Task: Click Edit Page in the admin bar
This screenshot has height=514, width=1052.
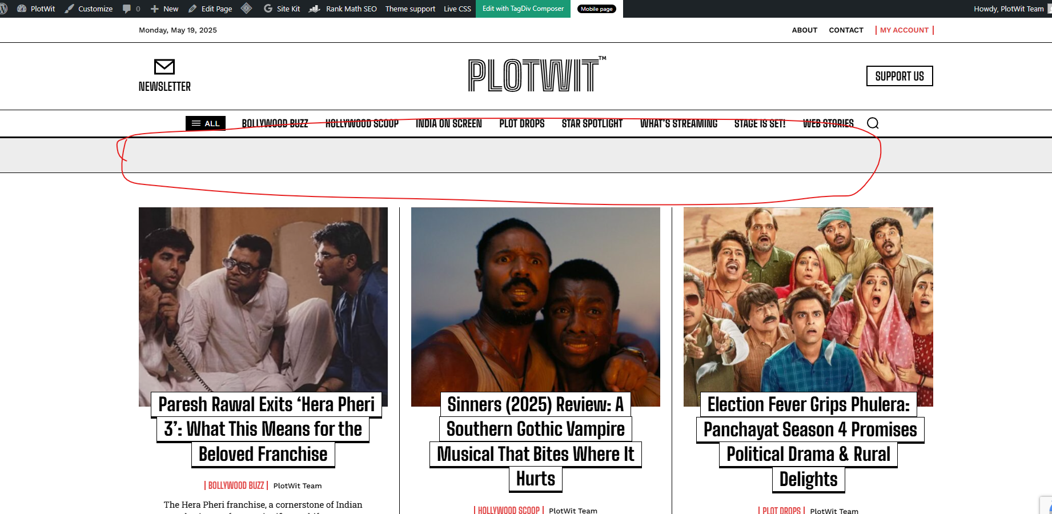Action: coord(210,9)
